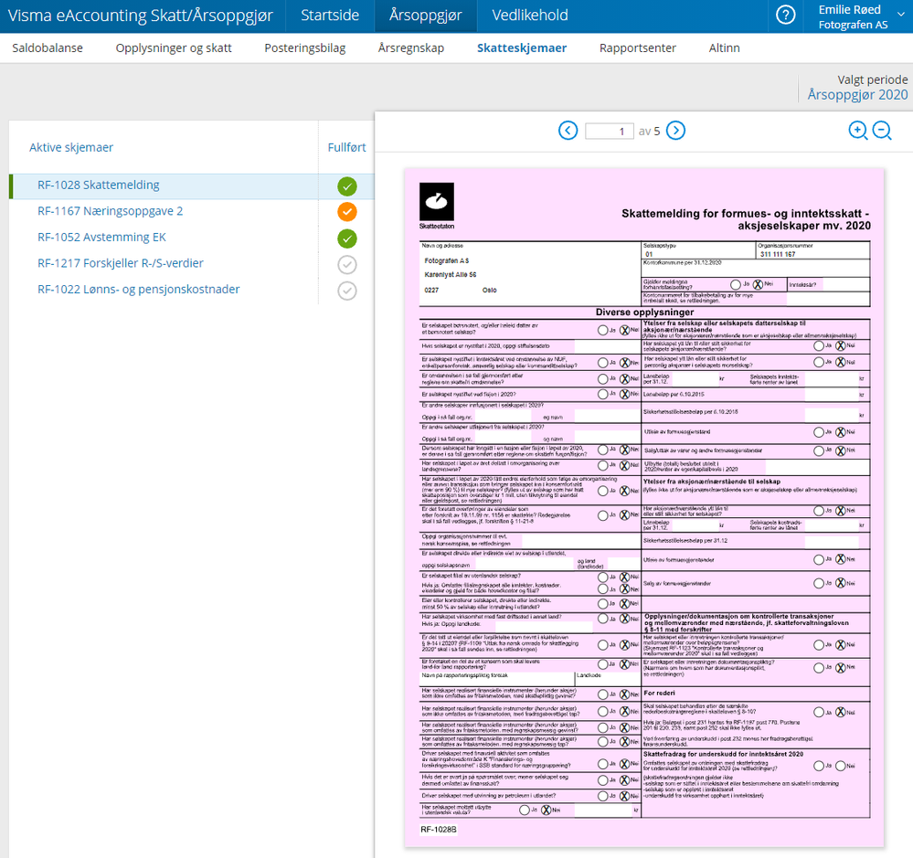The image size is (913, 858).
Task: Switch to the Posteringsbilag tab
Action: pyautogui.click(x=305, y=48)
